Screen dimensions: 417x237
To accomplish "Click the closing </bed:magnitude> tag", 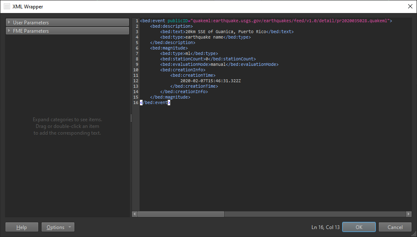I will pos(170,97).
